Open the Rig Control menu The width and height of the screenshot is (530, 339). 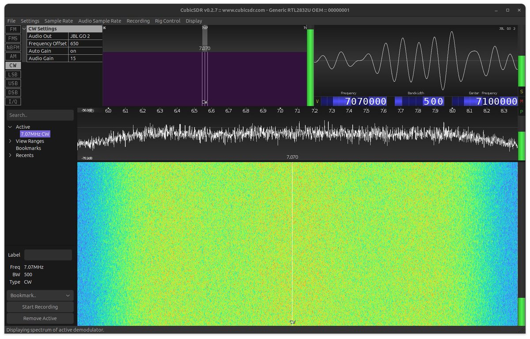click(x=167, y=21)
